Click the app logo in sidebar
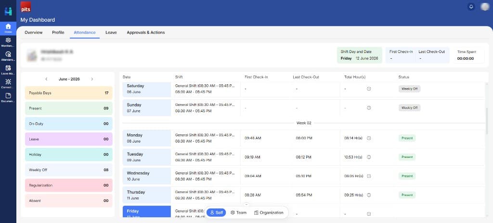493x223 pixels. [x=8, y=11]
